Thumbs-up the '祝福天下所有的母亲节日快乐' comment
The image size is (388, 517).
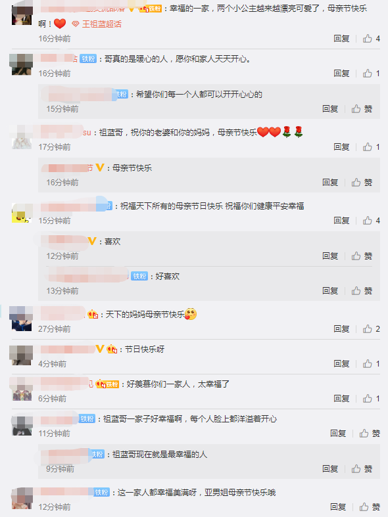[371, 220]
